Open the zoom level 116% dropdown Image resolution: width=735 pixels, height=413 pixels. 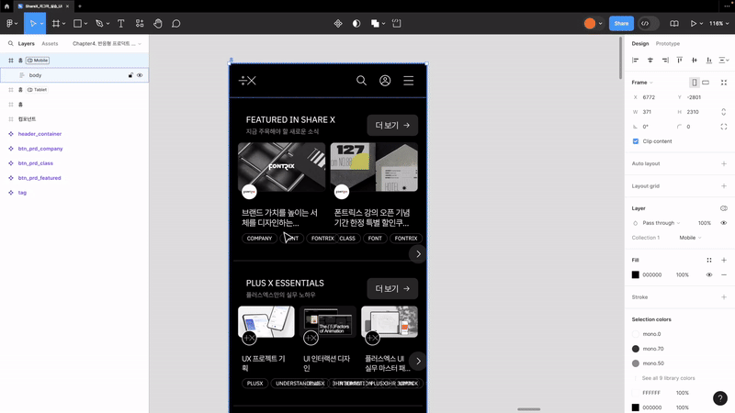coord(718,24)
